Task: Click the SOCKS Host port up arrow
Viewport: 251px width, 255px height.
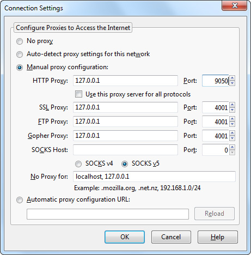Action: point(232,147)
